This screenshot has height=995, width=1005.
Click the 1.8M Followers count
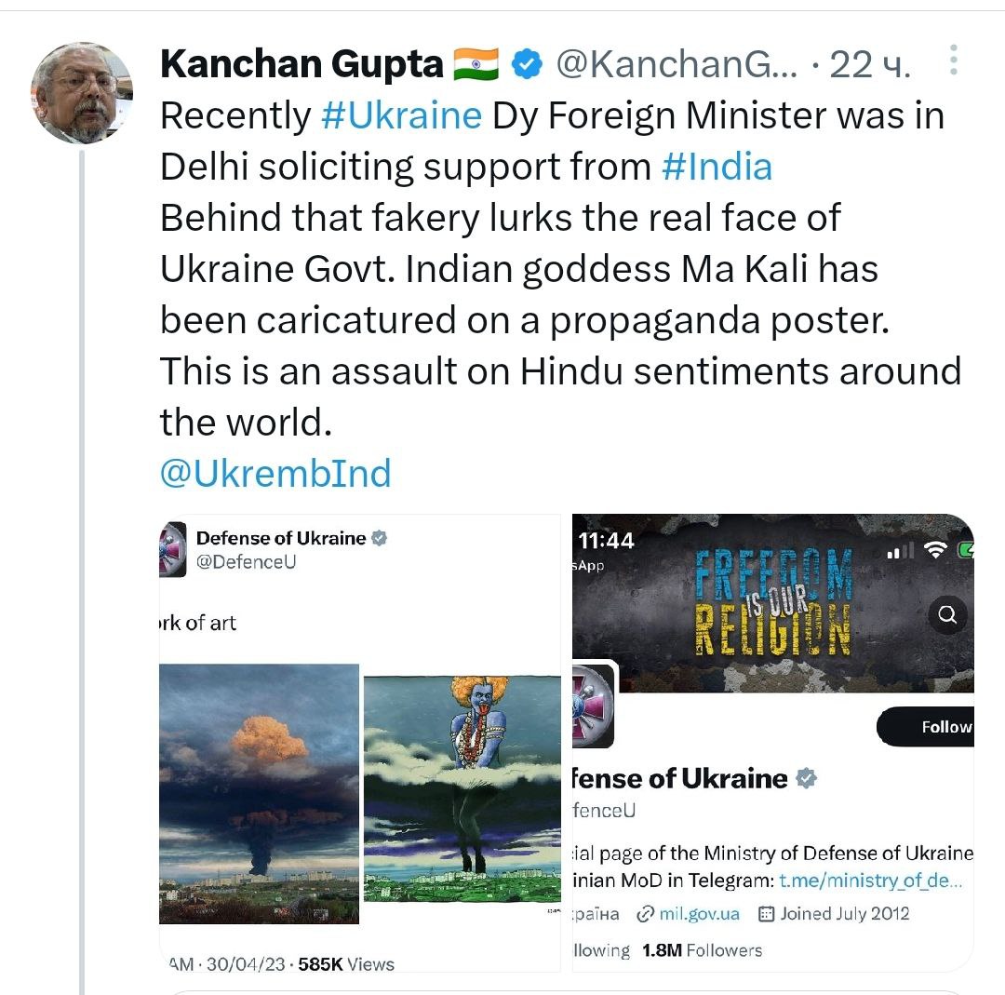pyautogui.click(x=702, y=950)
